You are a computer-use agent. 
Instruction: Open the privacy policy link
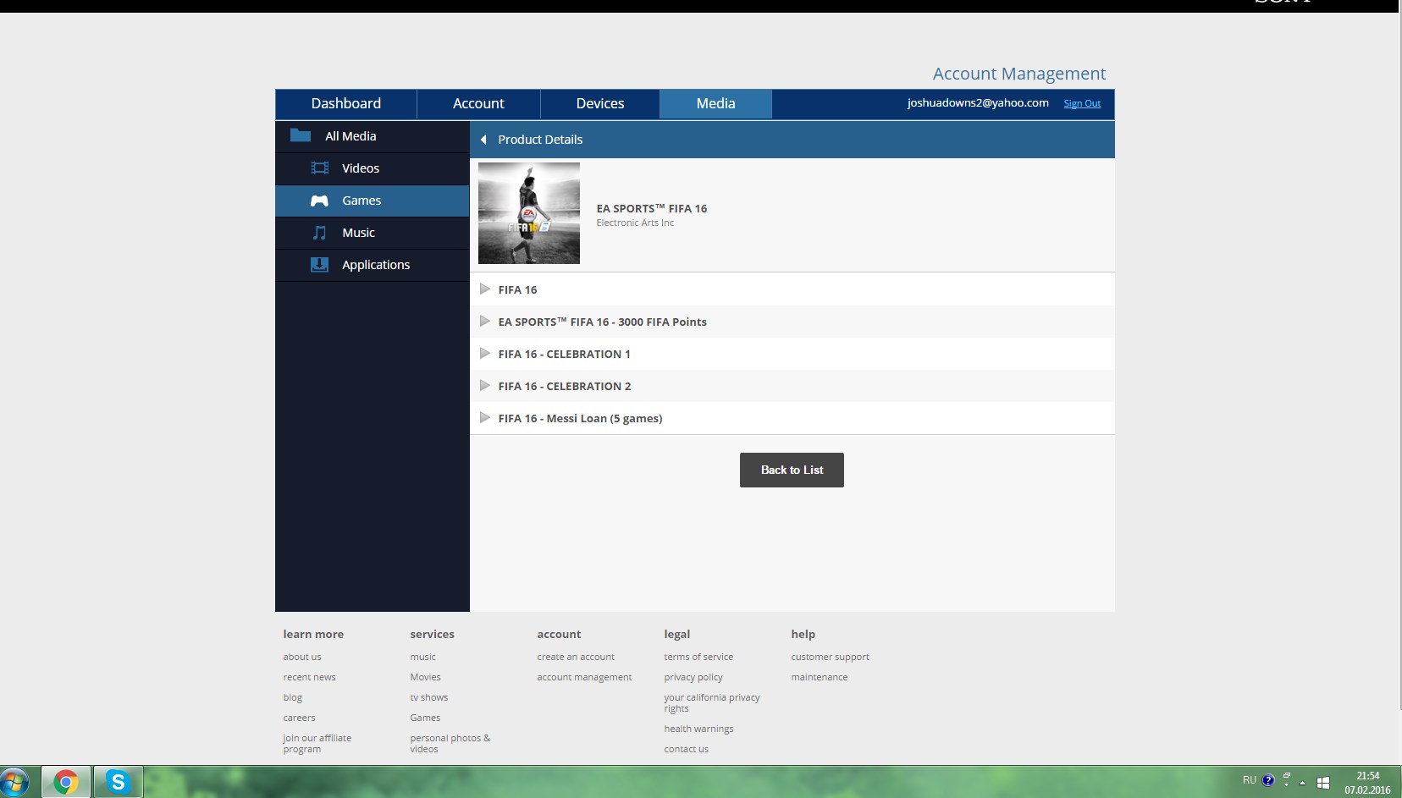click(693, 677)
